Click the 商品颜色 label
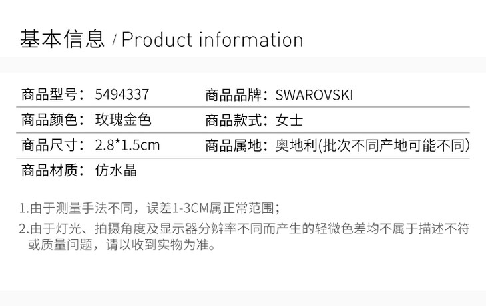This screenshot has height=306, width=486. [52, 120]
